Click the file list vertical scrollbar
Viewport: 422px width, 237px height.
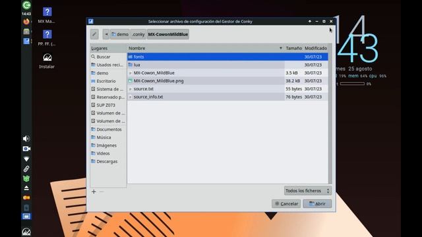click(x=330, y=114)
